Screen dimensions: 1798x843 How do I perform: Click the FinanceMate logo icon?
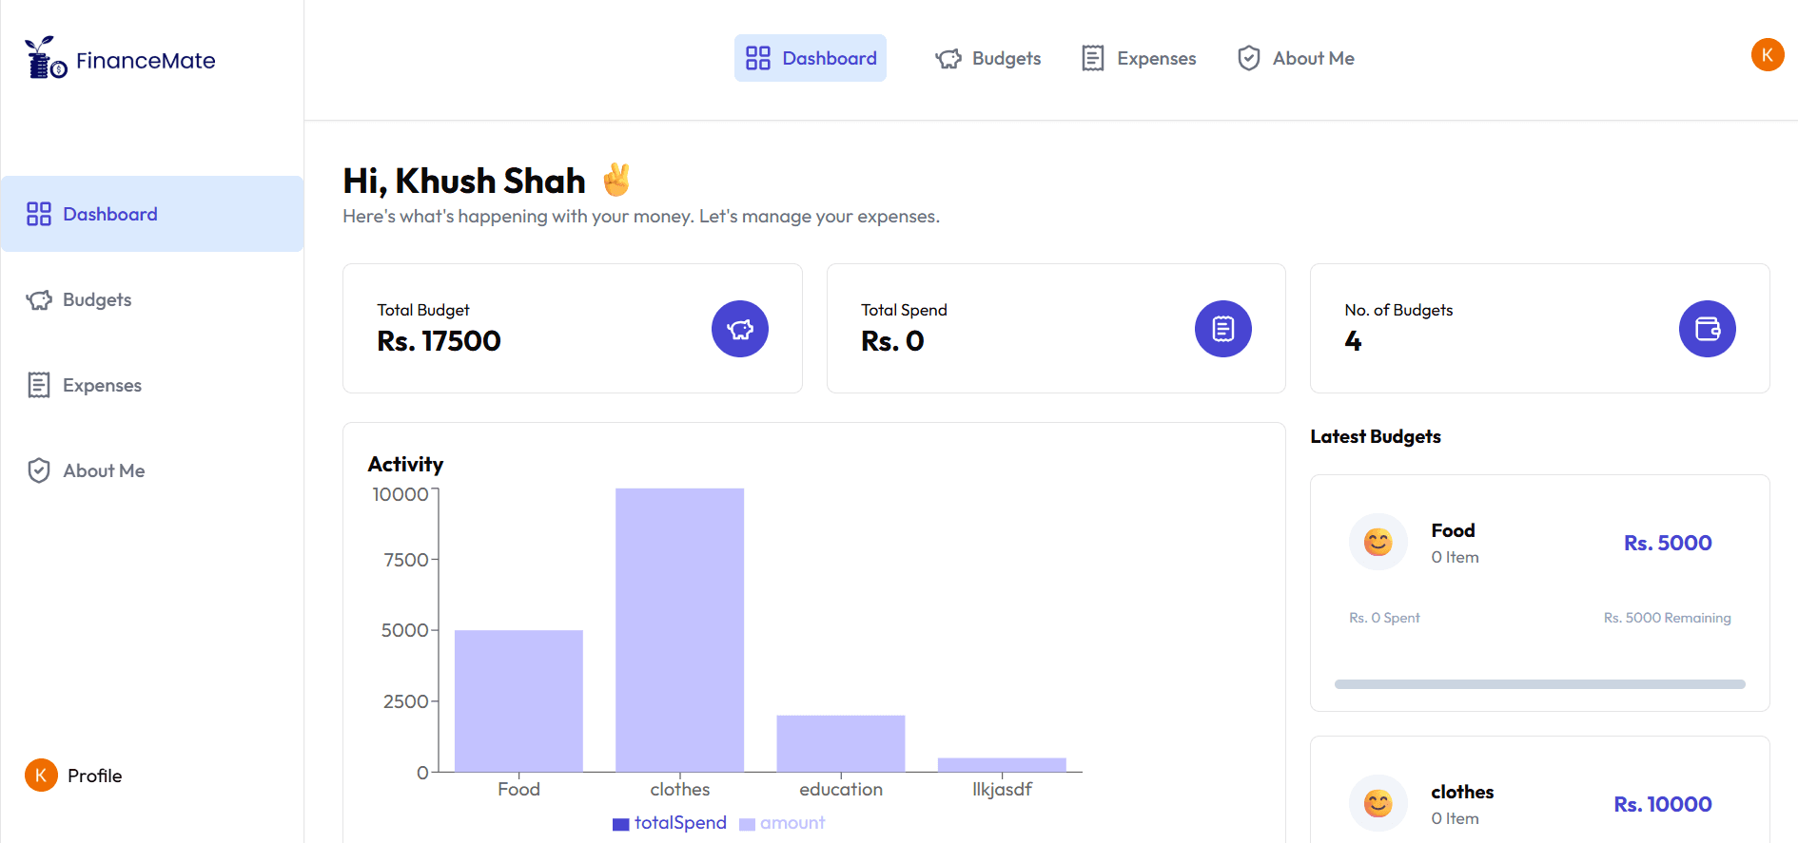[45, 58]
